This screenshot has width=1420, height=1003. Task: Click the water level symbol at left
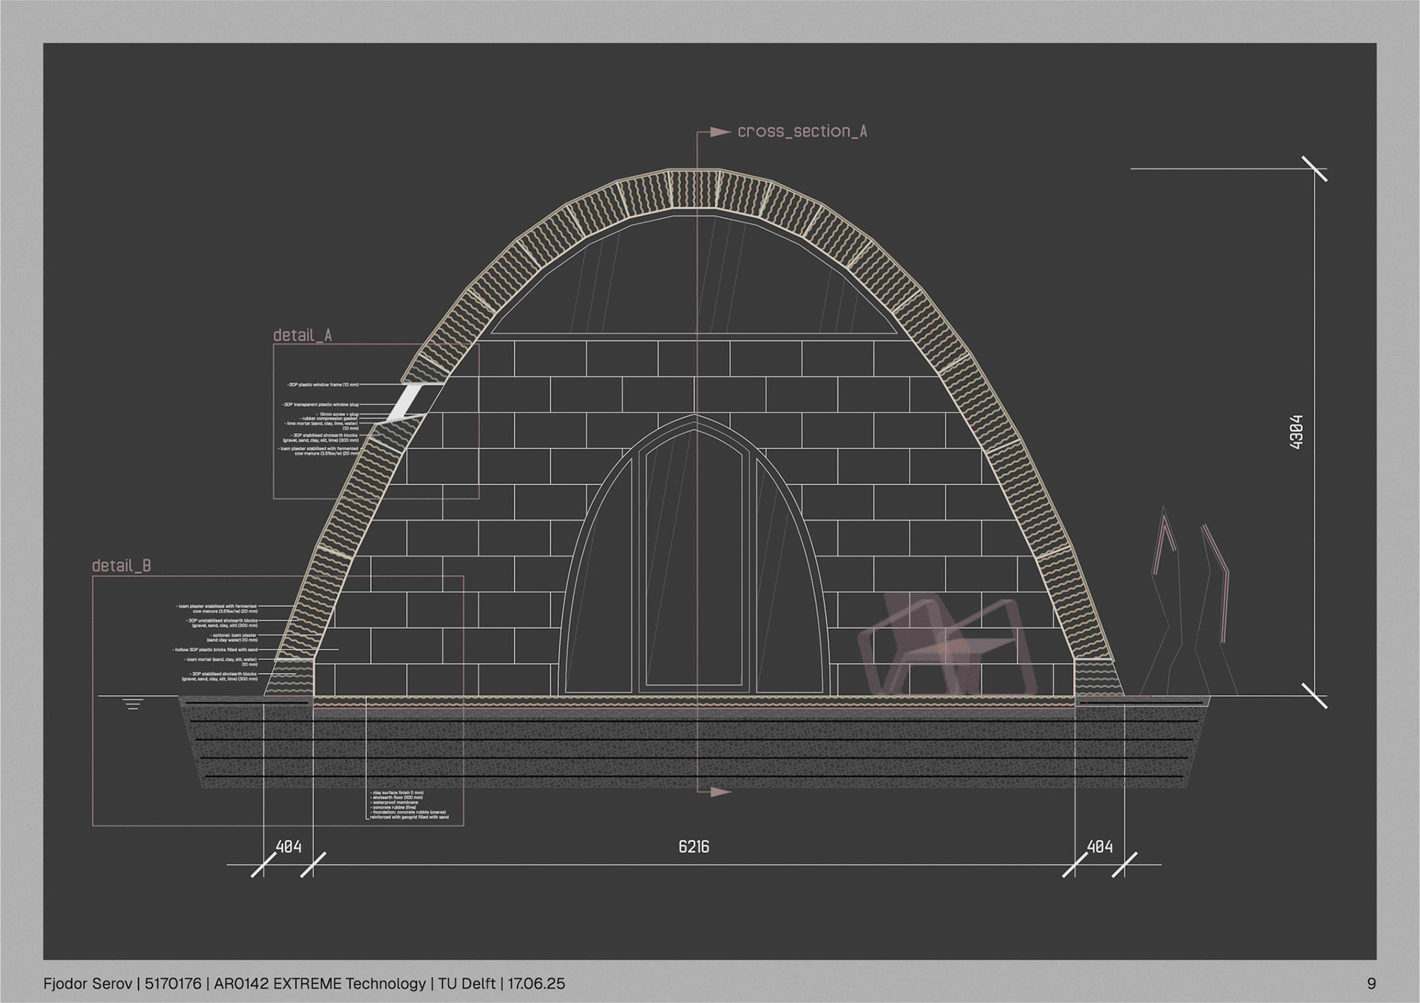pos(133,704)
